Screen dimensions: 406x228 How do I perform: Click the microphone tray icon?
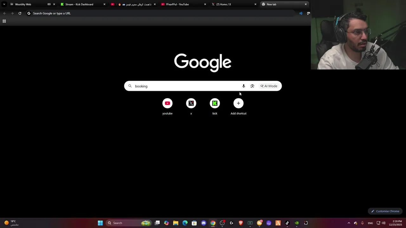(x=362, y=223)
